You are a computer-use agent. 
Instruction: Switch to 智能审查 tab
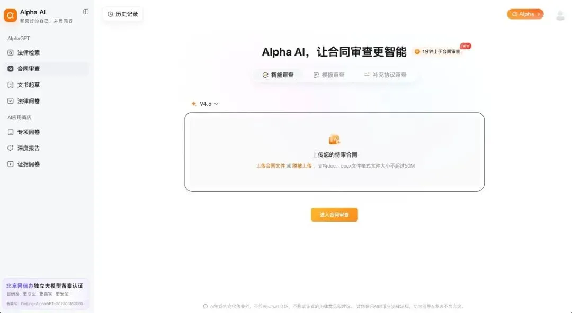pos(278,75)
